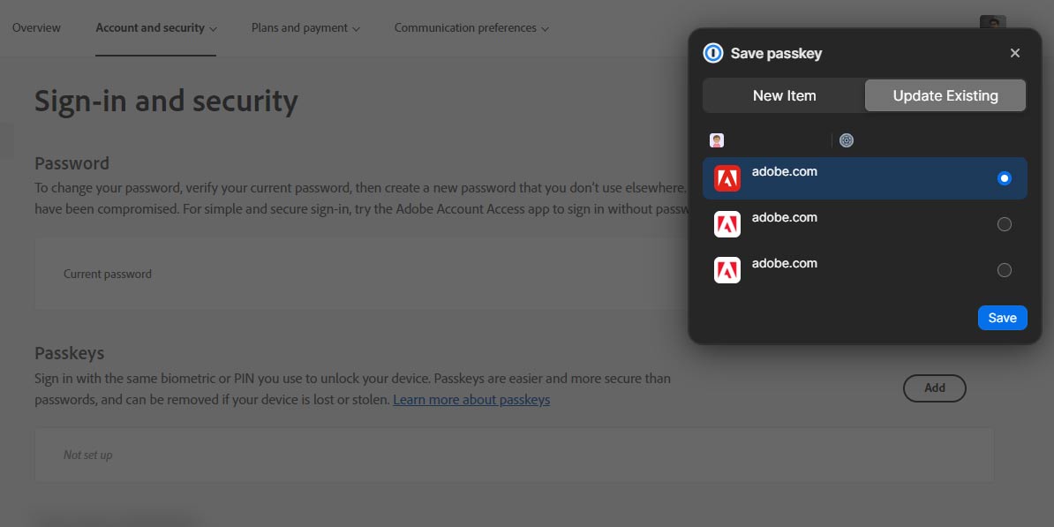The width and height of the screenshot is (1054, 527).
Task: Switch to the Update Existing tab
Action: [x=945, y=95]
